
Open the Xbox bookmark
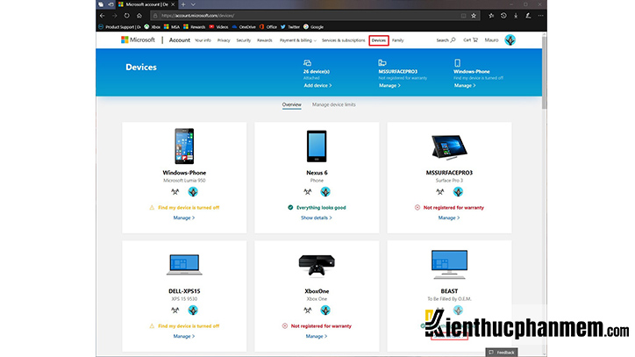153,27
